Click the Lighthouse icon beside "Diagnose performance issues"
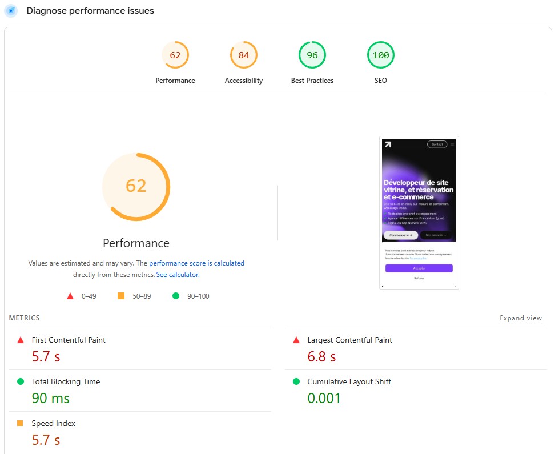The height and width of the screenshot is (454, 555). (10, 11)
